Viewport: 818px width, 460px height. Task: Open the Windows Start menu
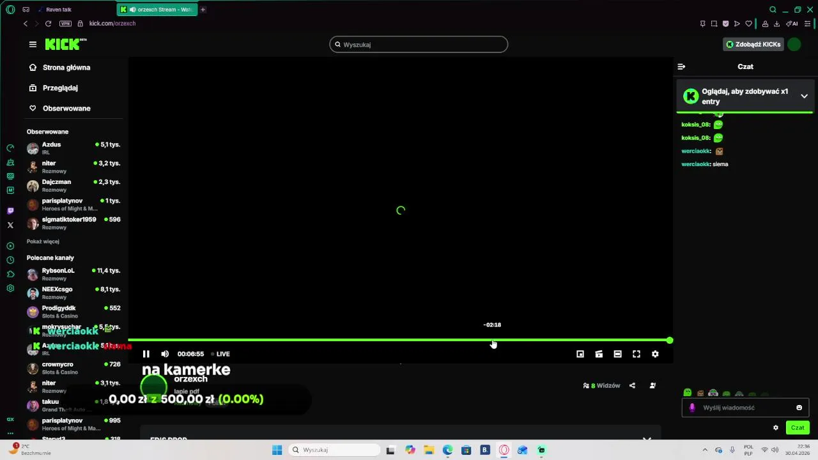pos(277,450)
